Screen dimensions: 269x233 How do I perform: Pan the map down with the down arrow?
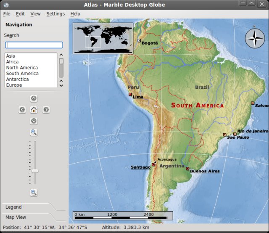(34, 121)
